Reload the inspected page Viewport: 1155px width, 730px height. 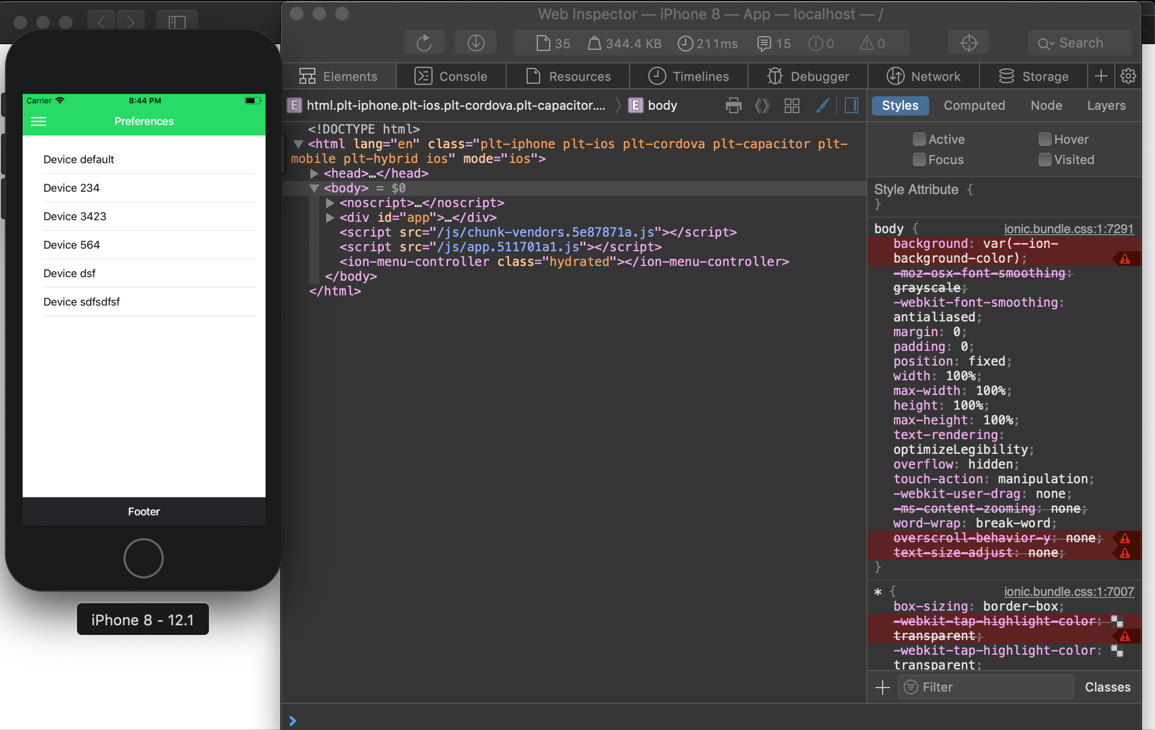423,44
